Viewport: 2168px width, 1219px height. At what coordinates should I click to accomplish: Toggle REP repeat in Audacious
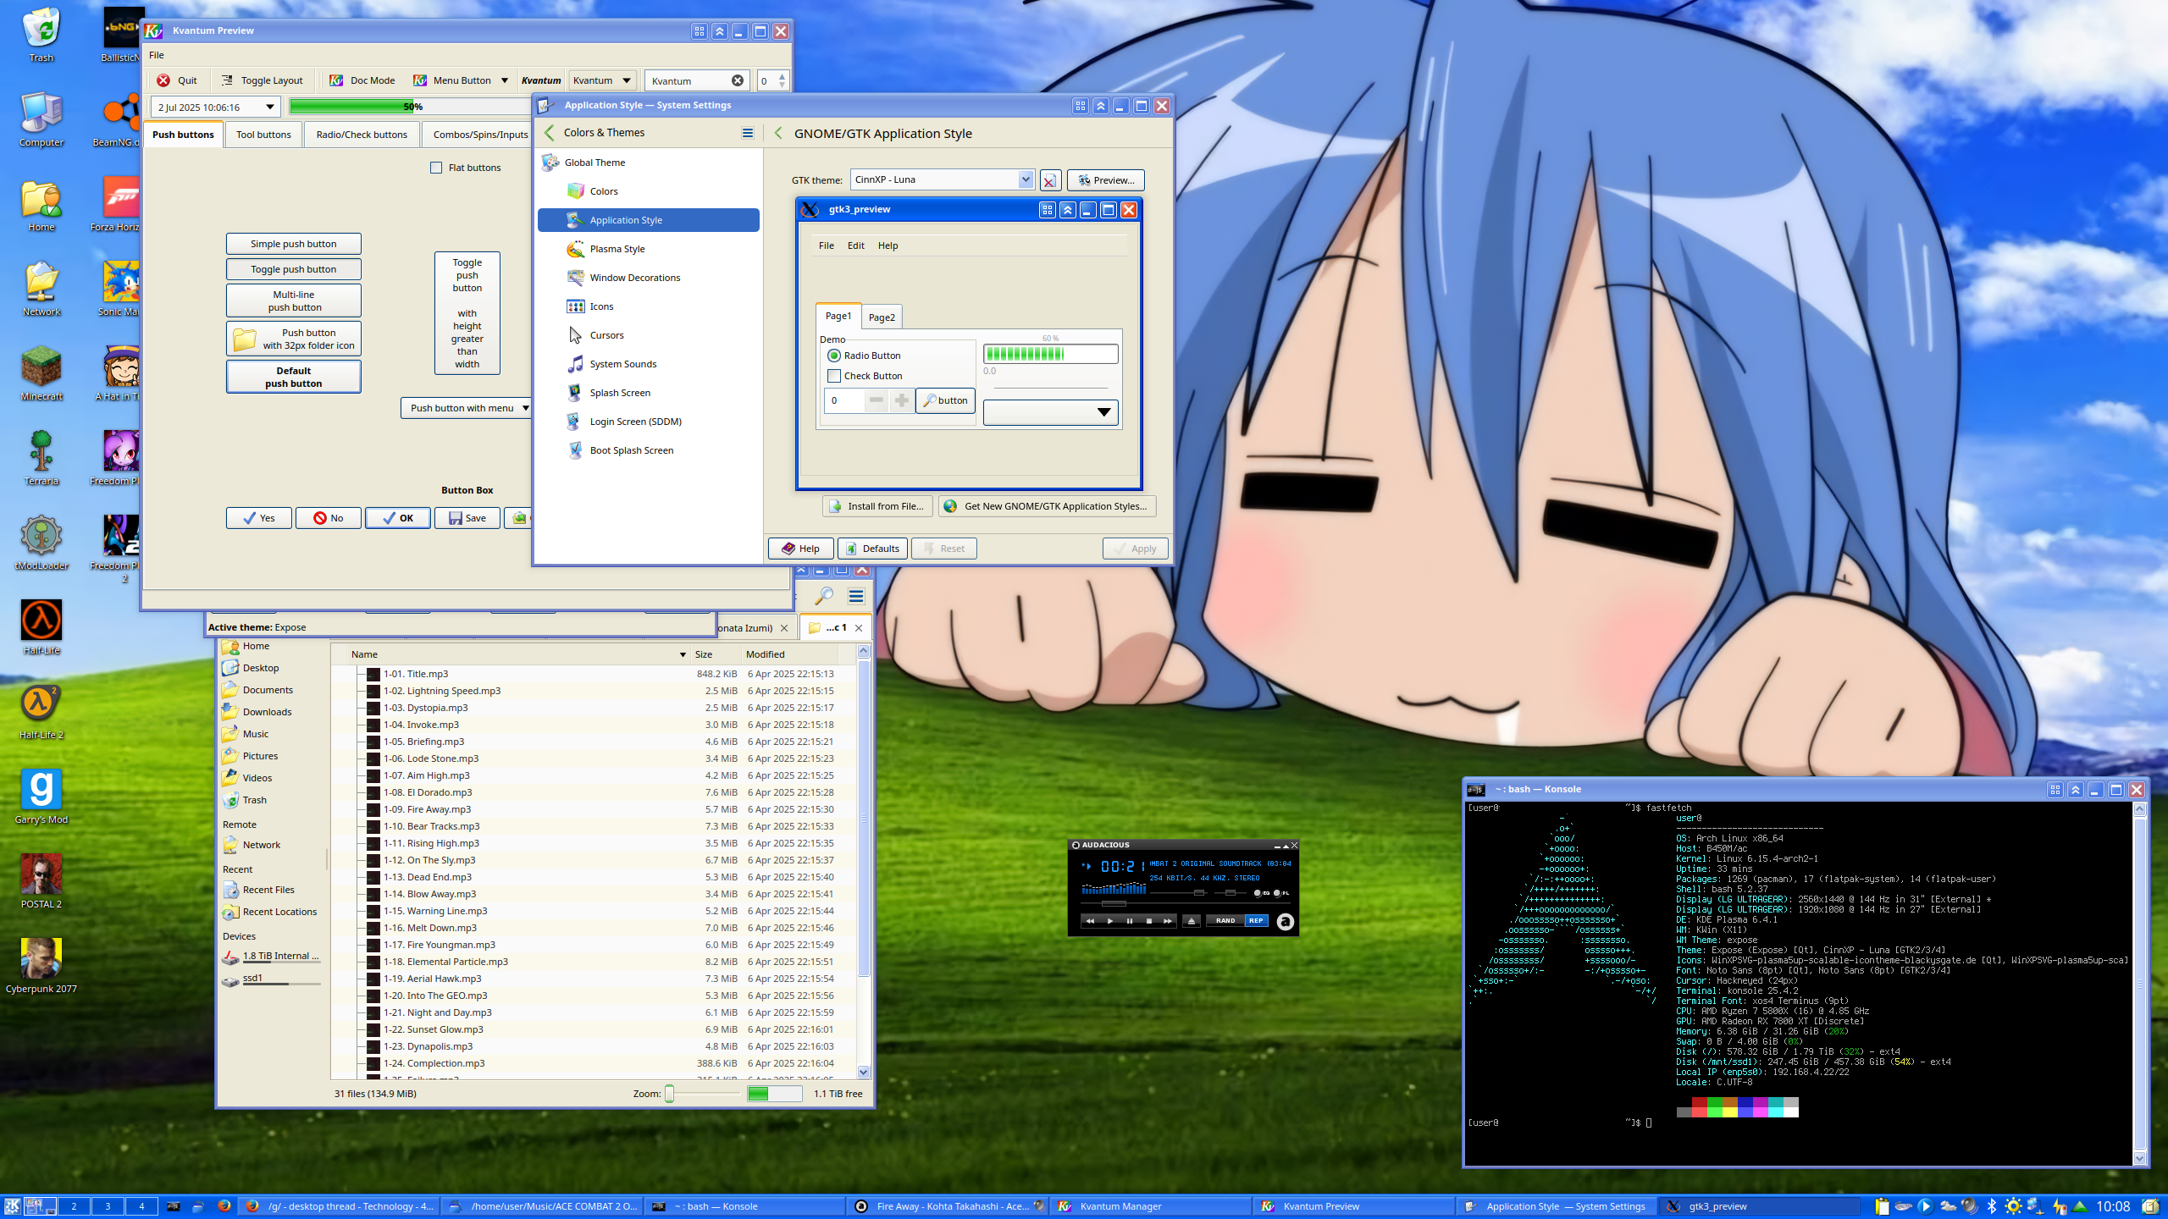pos(1256,921)
